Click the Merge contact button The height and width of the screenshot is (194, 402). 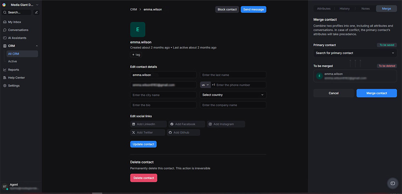pos(376,93)
